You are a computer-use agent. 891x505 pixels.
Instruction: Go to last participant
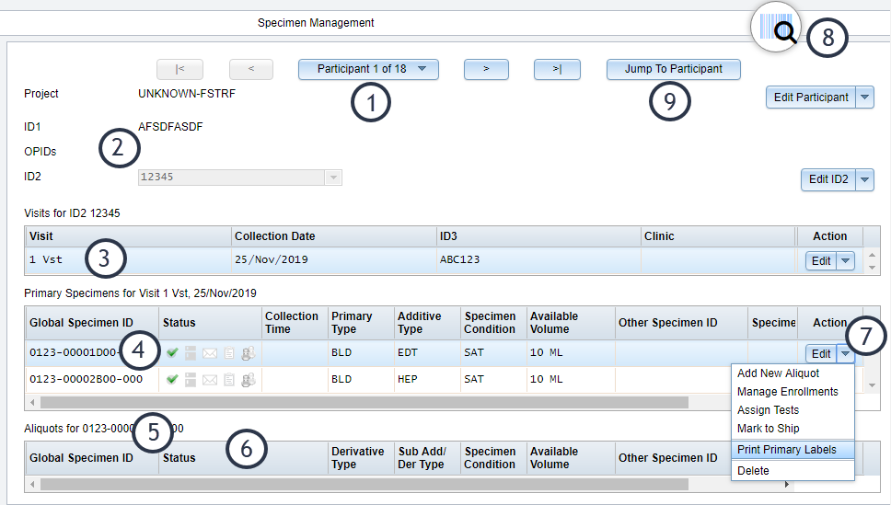(x=557, y=69)
